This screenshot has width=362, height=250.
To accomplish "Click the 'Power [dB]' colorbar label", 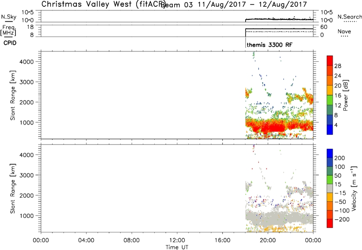I will [x=346, y=95].
